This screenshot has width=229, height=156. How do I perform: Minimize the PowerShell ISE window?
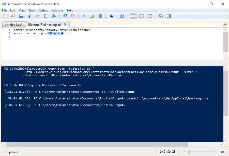[200, 4]
